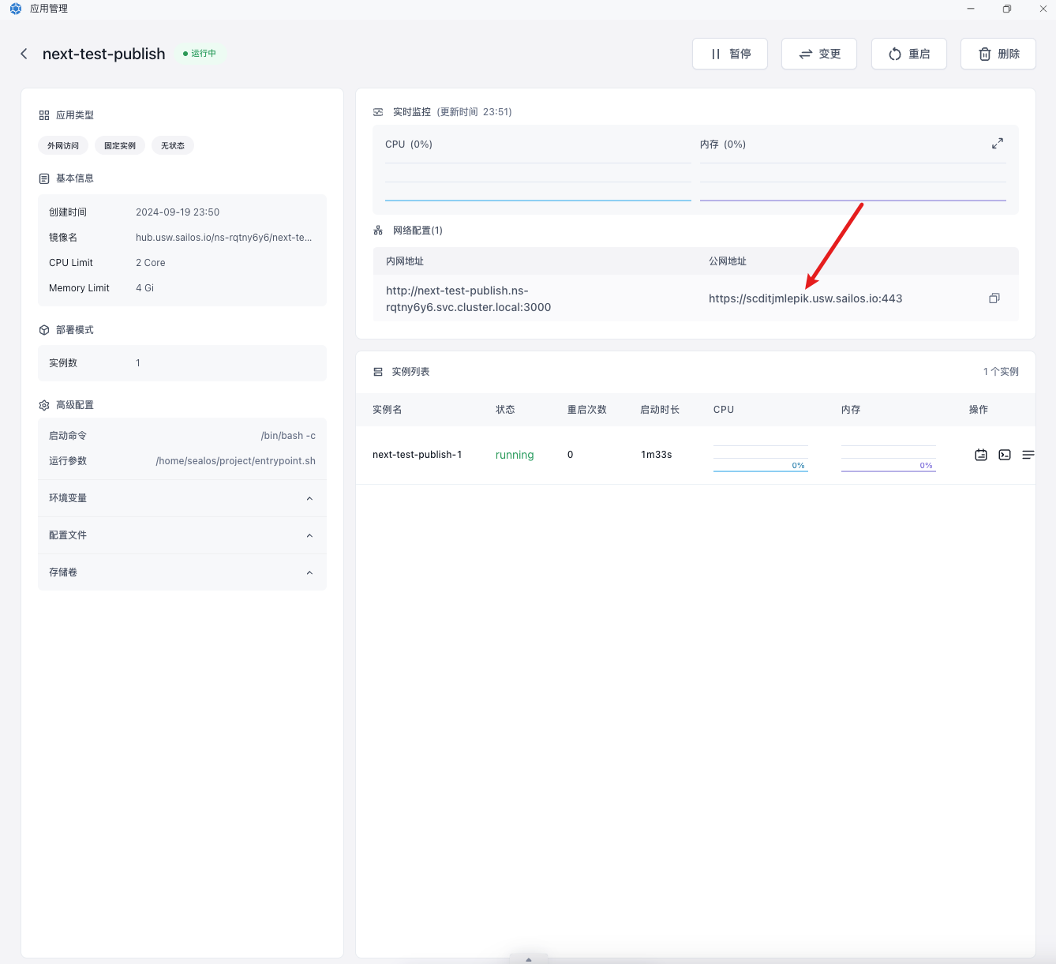Click the 实例列表 list icon
Screen dimensions: 1056x964
(378, 372)
